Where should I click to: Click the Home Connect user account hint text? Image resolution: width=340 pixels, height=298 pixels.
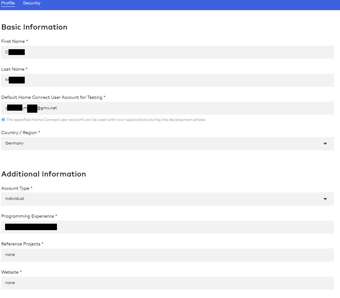pos(106,120)
